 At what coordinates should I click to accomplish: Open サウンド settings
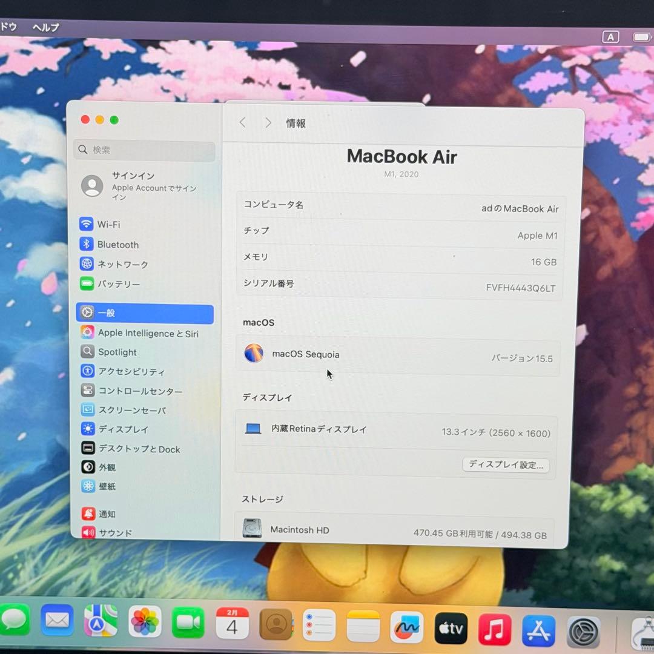pyautogui.click(x=115, y=532)
